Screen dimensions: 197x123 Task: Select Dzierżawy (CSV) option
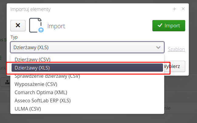[x=32, y=59]
